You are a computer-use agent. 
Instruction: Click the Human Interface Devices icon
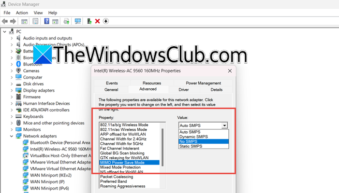(18, 104)
